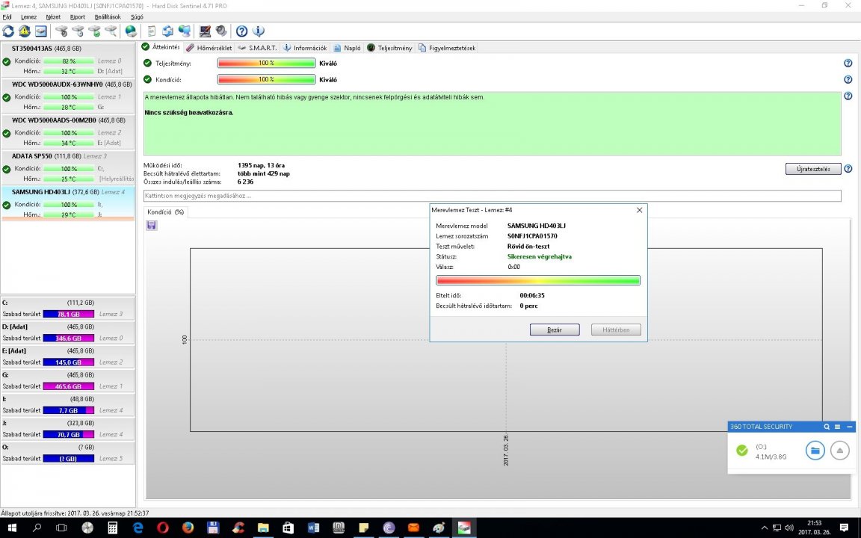Open Microsoft Word from the taskbar
This screenshot has width=861, height=538.
313,528
